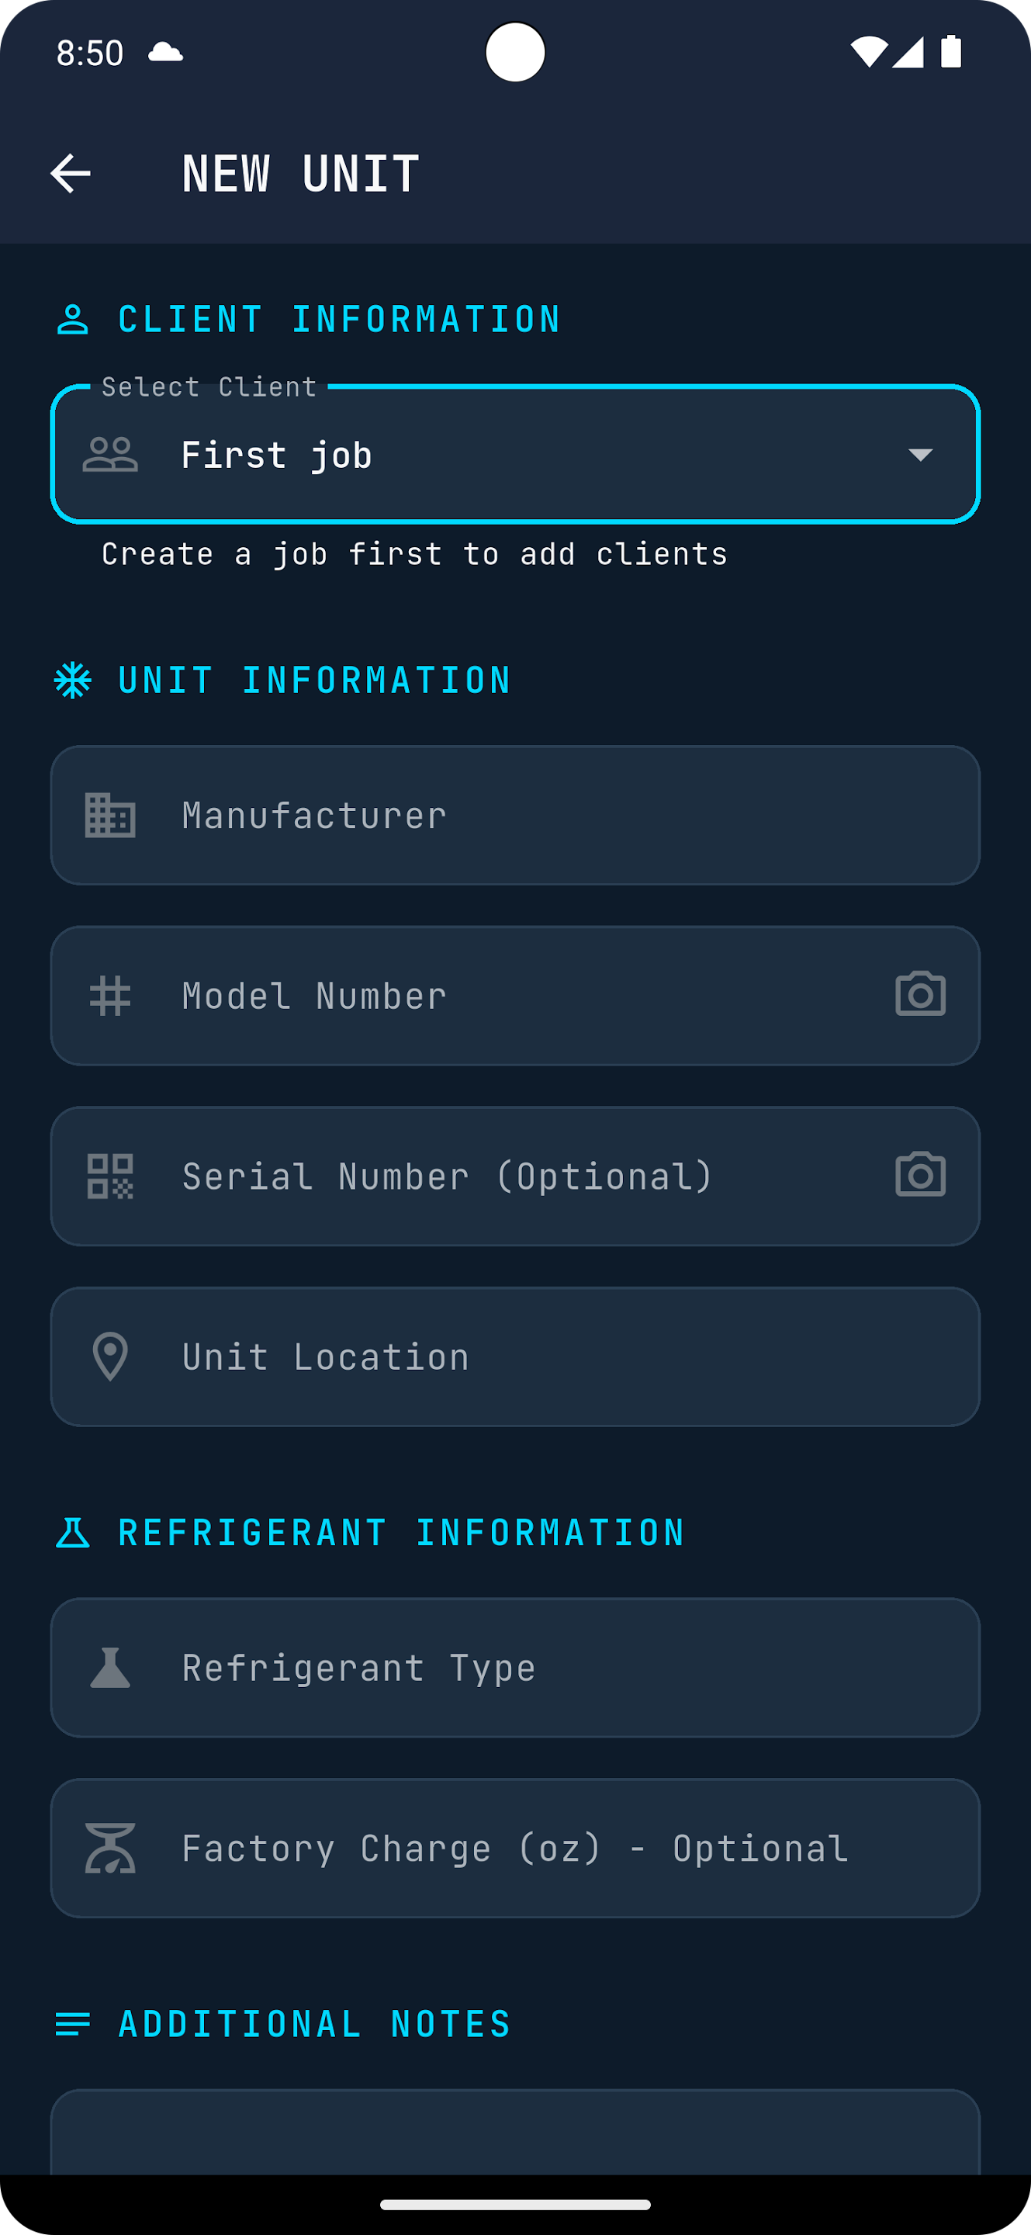
Task: Click the clients icon inside Select Client box
Action: tap(111, 454)
